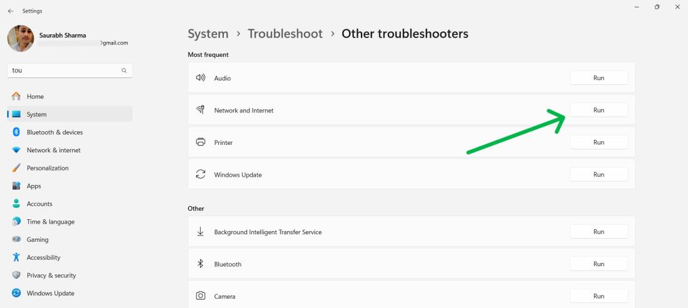
Task: Click the Windows Update sidebar icon
Action: [16, 293]
